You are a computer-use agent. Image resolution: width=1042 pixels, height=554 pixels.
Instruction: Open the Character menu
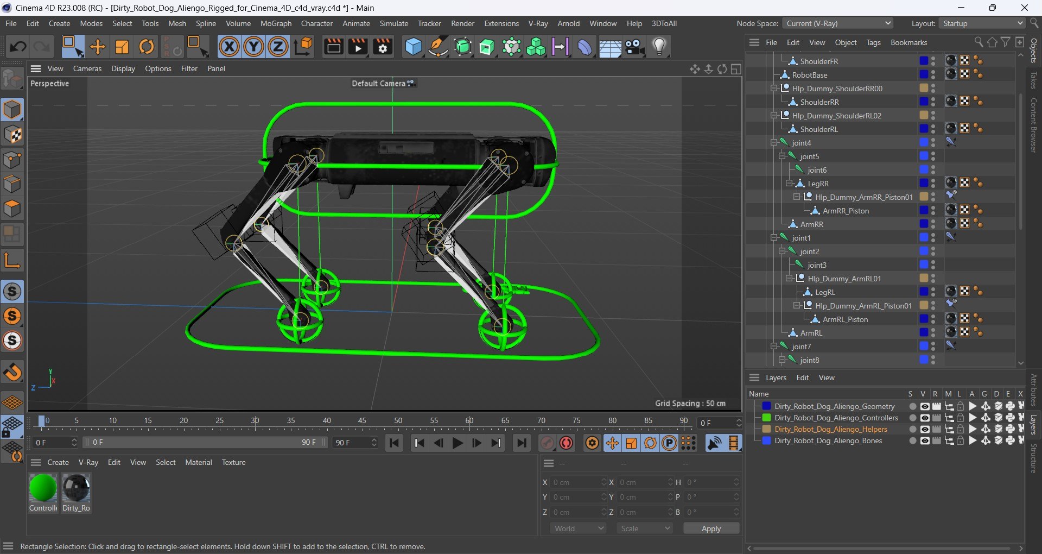tap(317, 23)
